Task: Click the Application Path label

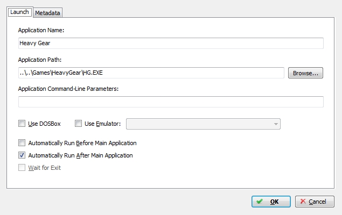Action: (40, 60)
